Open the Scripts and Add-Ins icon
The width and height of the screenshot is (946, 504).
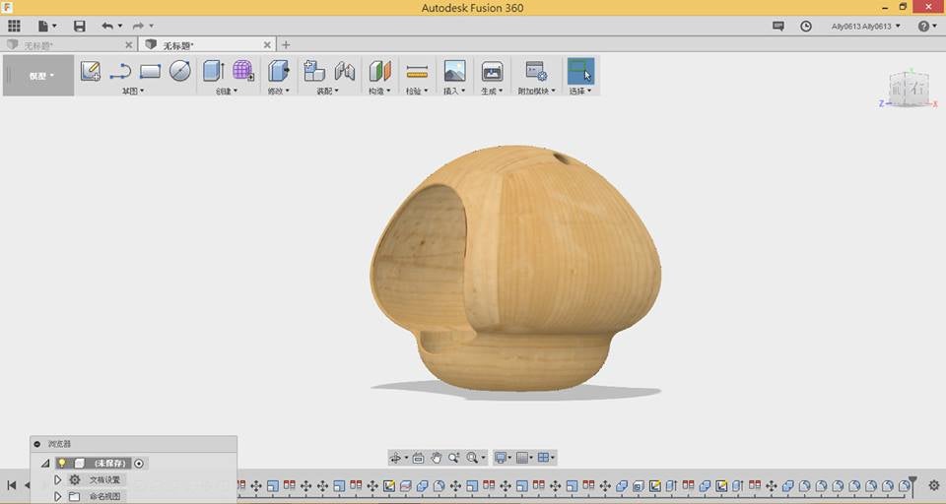click(x=535, y=71)
